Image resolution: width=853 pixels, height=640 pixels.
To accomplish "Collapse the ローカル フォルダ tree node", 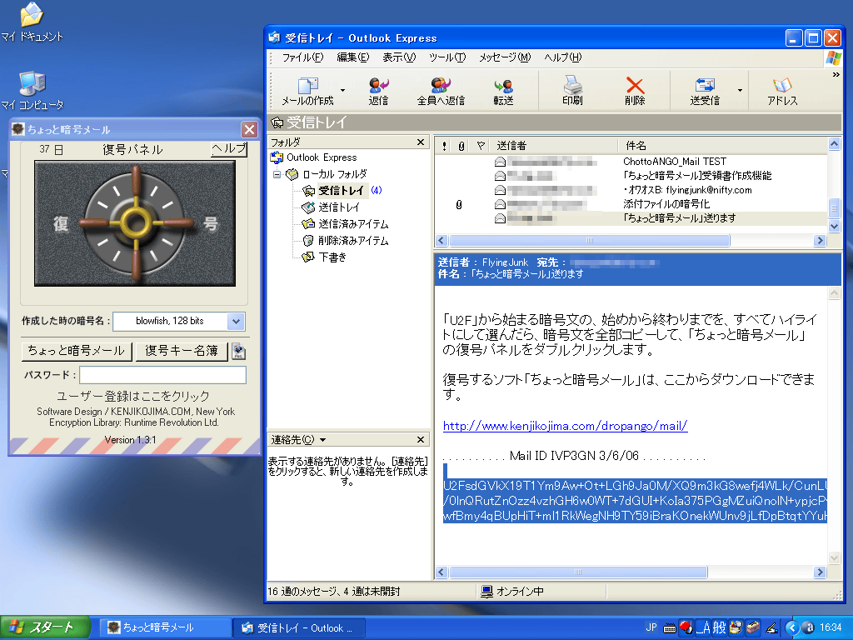I will 277,175.
